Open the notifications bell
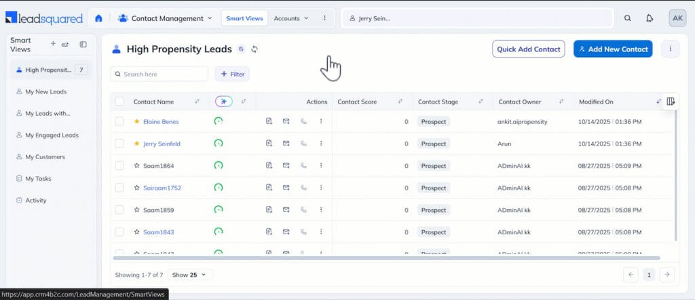This screenshot has width=695, height=300. [650, 18]
